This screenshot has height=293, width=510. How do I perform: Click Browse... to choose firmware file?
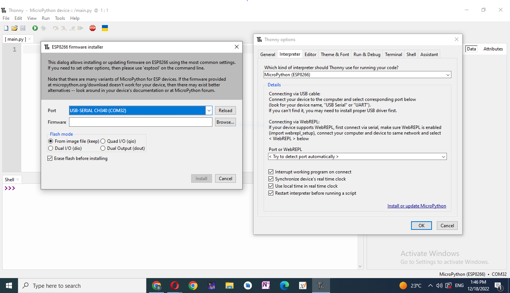point(226,122)
